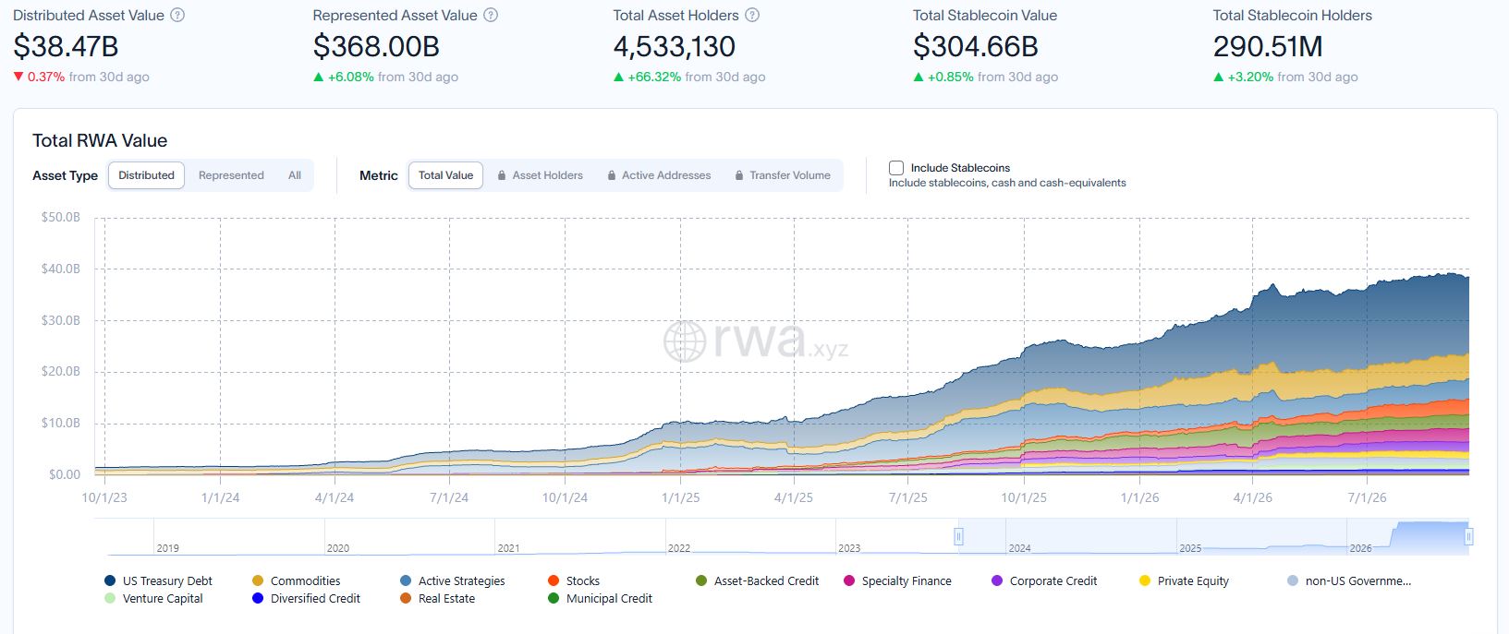Toggle Active Strategies legend series

click(x=453, y=580)
